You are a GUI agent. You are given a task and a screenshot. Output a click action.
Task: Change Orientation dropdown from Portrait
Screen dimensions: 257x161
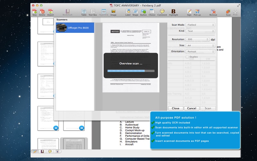[x=200, y=52]
